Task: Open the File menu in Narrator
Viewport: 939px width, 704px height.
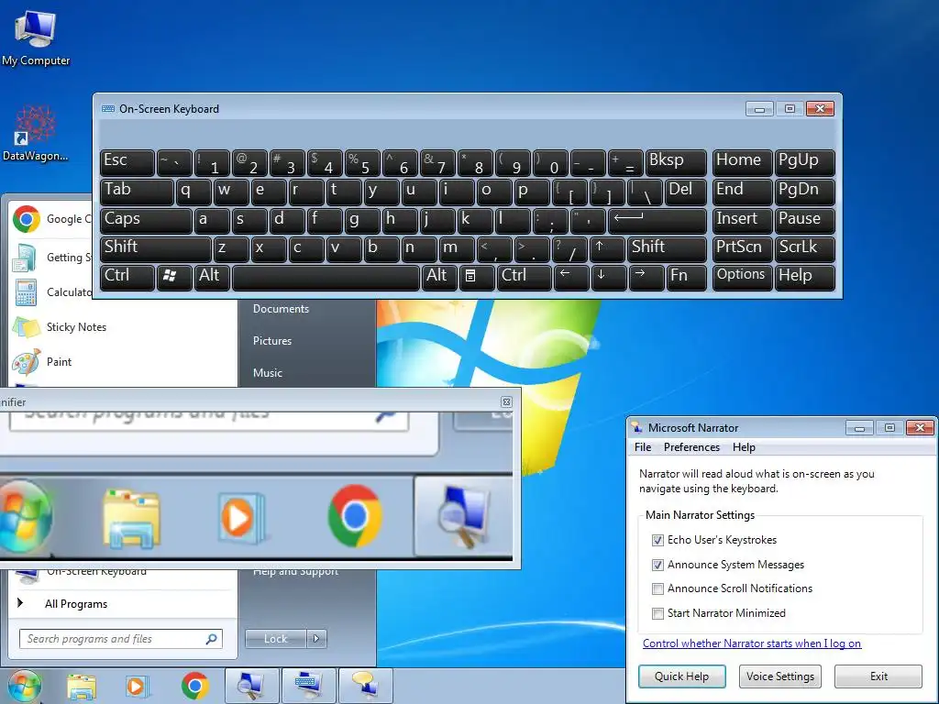Action: [x=643, y=447]
